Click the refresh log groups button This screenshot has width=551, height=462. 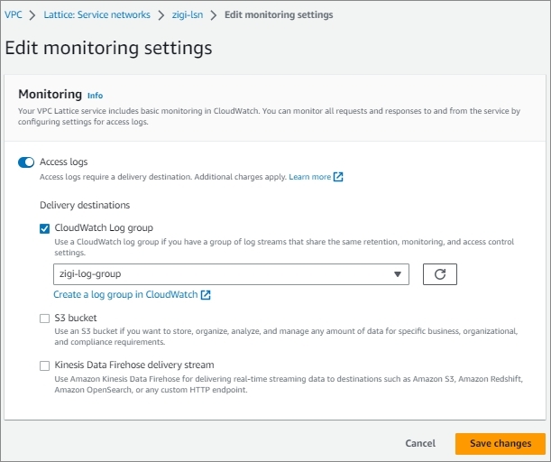pyautogui.click(x=439, y=274)
